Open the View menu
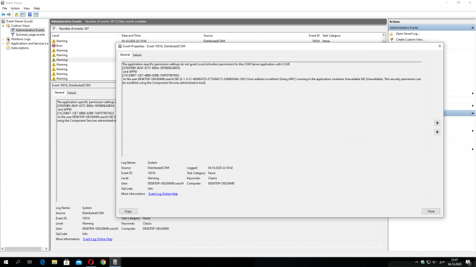476x267 pixels. (27, 8)
